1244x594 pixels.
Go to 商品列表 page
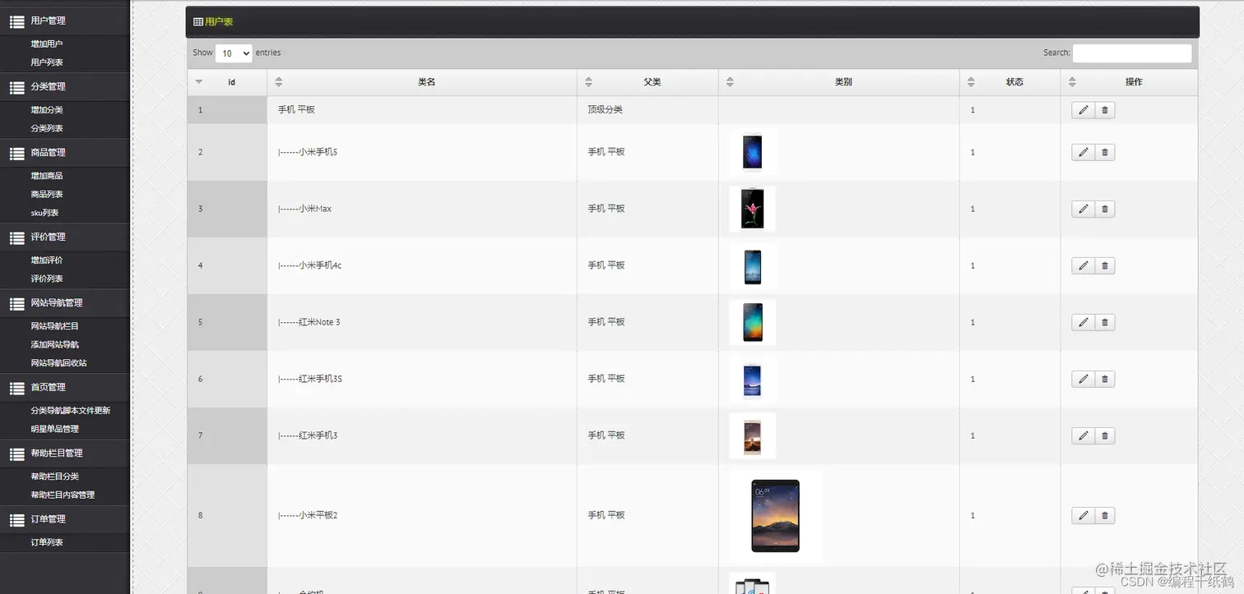(47, 195)
